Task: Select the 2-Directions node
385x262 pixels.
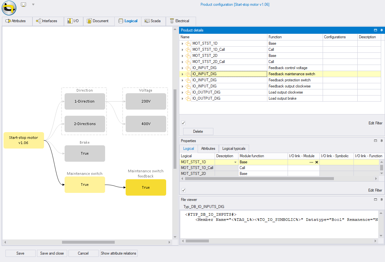Action: [85, 124]
